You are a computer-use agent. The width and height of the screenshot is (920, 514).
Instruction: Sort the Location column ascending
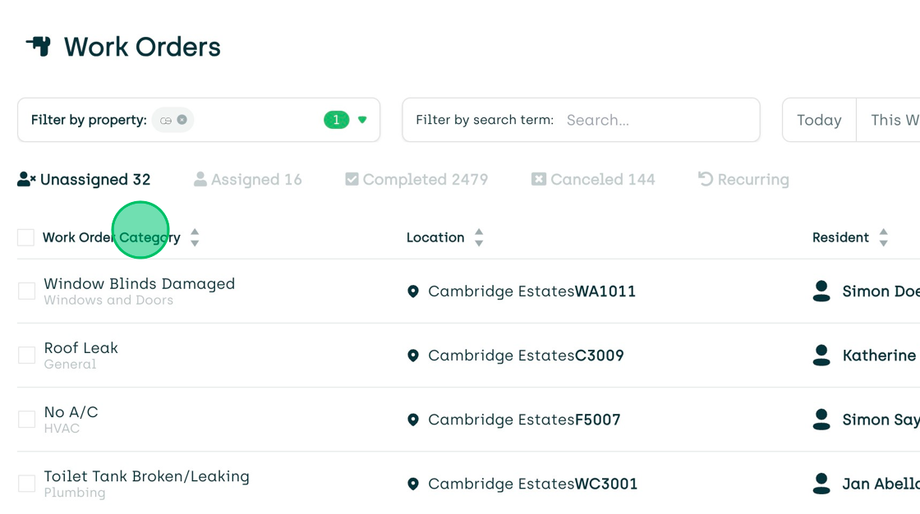click(x=479, y=232)
